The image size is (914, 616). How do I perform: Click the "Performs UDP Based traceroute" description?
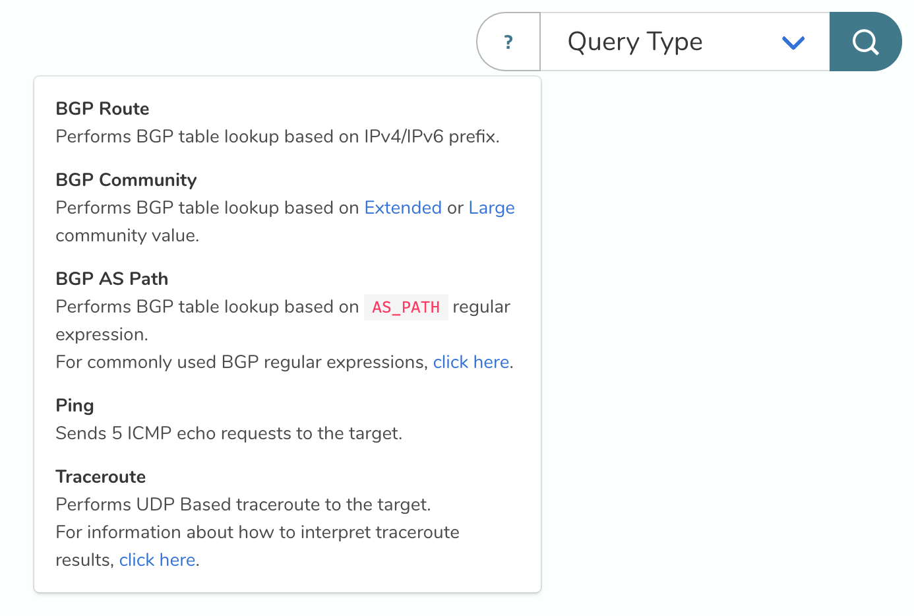[x=243, y=505]
